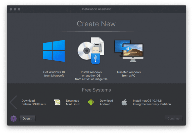The image size is (193, 134).
Task: Click the Open... button
Action: tap(27, 119)
